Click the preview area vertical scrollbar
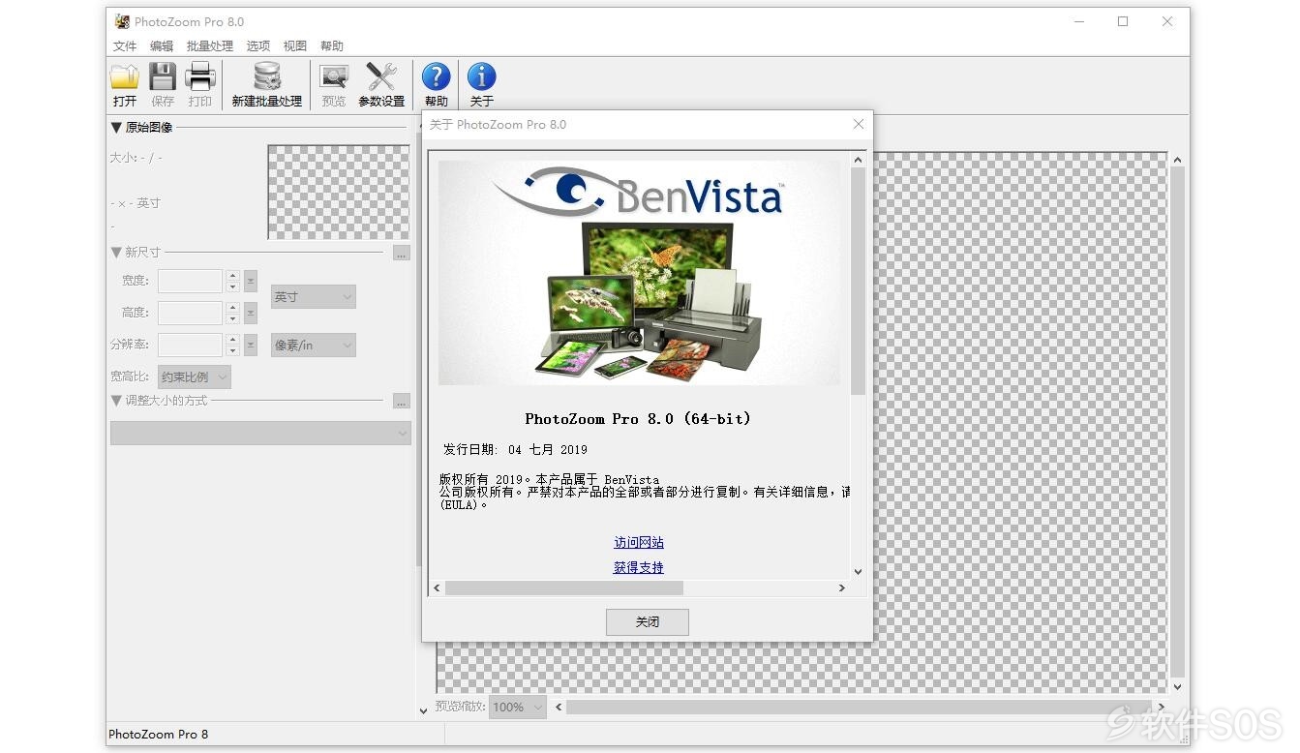The image size is (1300, 753). click(x=1177, y=421)
